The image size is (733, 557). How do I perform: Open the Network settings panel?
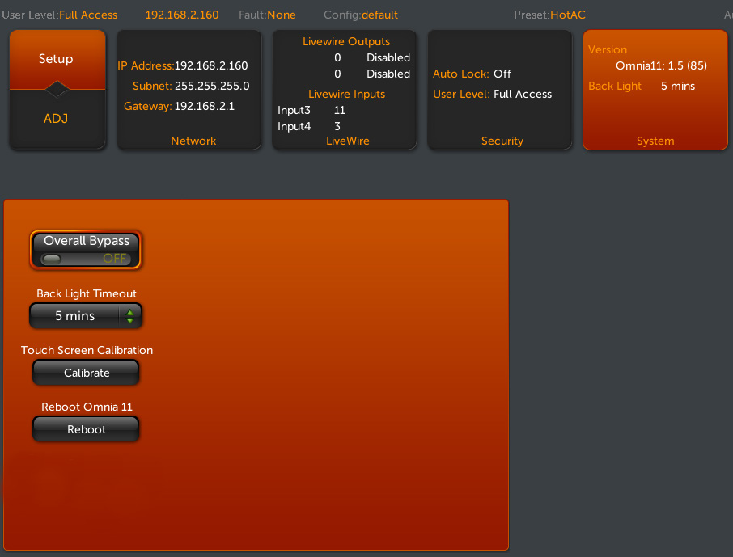click(189, 90)
